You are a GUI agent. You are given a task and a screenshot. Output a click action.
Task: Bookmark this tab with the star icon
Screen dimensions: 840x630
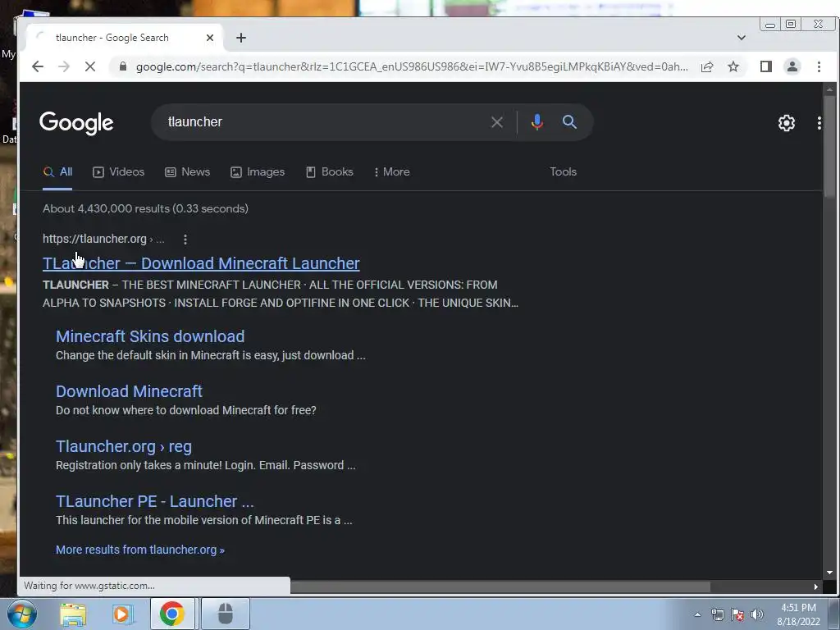(x=733, y=66)
